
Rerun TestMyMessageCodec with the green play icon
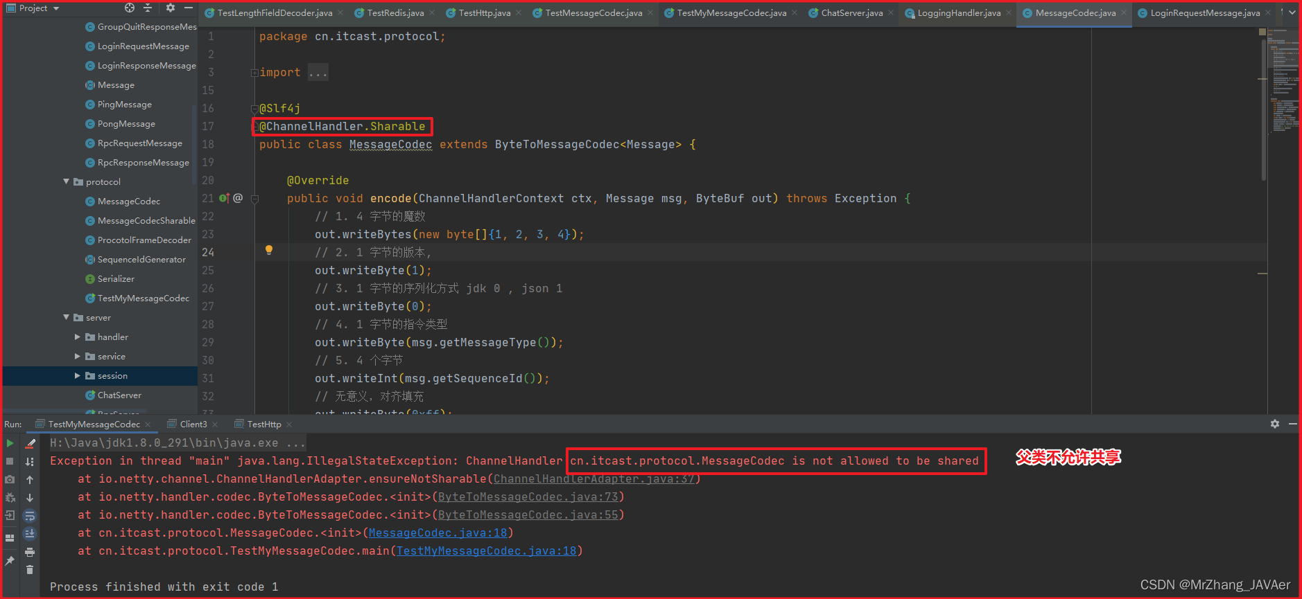coord(10,443)
